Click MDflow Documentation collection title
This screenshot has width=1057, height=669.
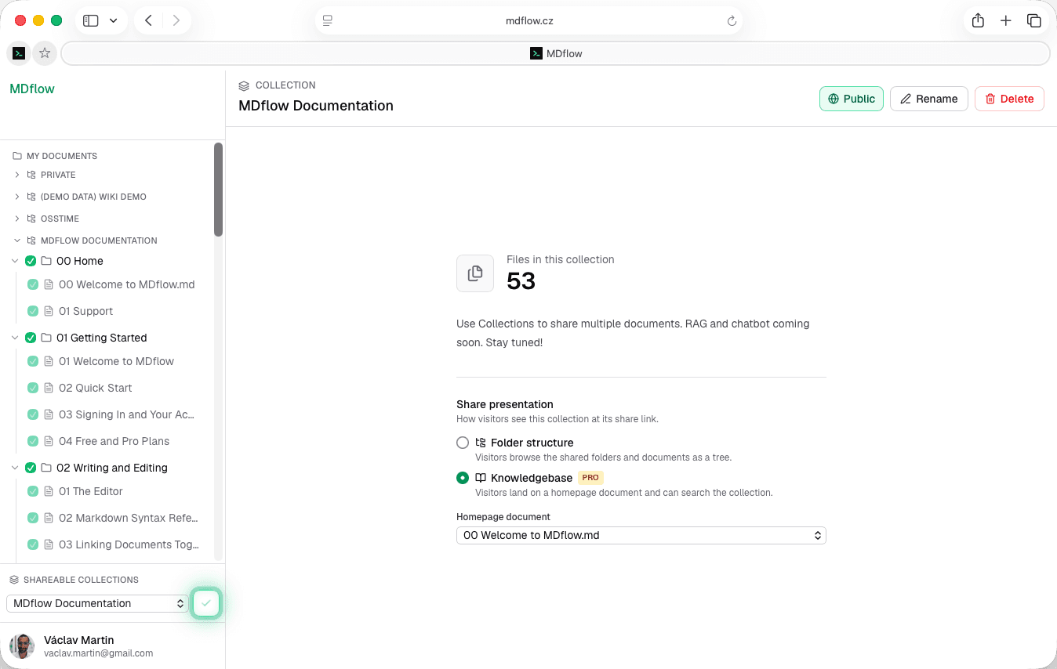tap(316, 106)
